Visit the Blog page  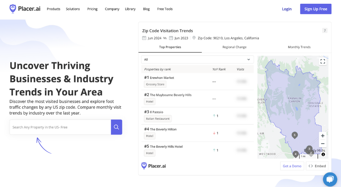coord(146,9)
